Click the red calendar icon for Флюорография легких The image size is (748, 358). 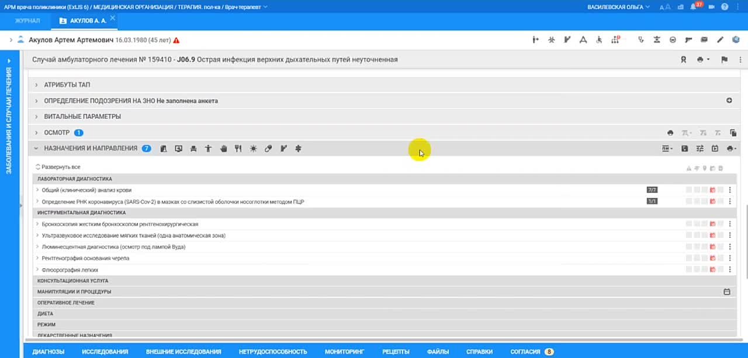[x=712, y=270]
